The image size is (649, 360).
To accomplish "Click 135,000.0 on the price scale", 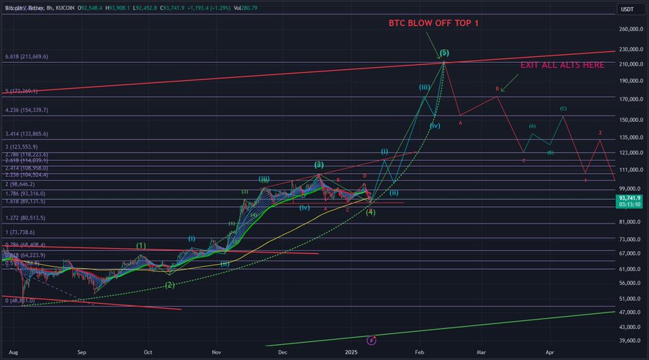I will [631, 138].
